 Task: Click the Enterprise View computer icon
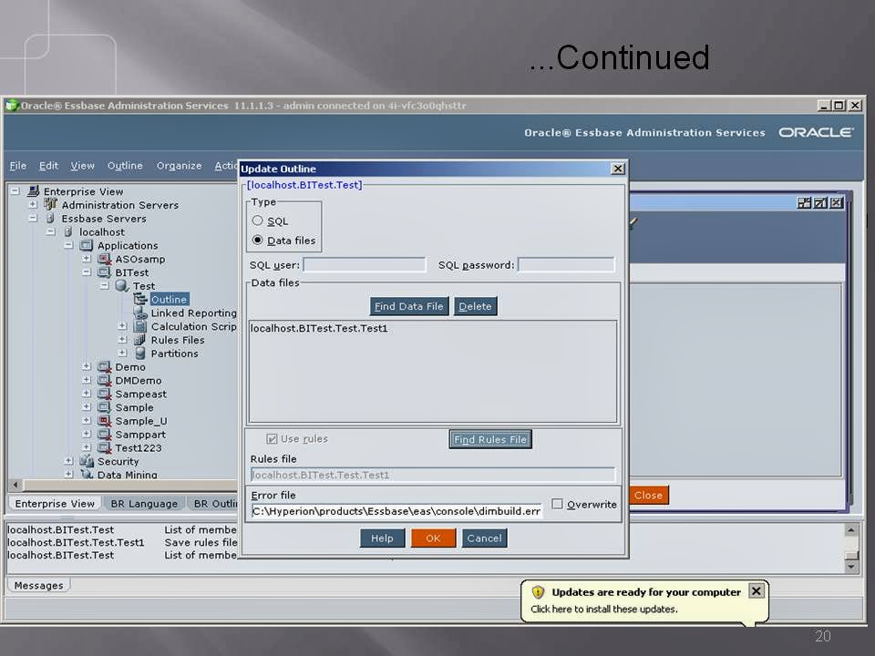pos(34,191)
